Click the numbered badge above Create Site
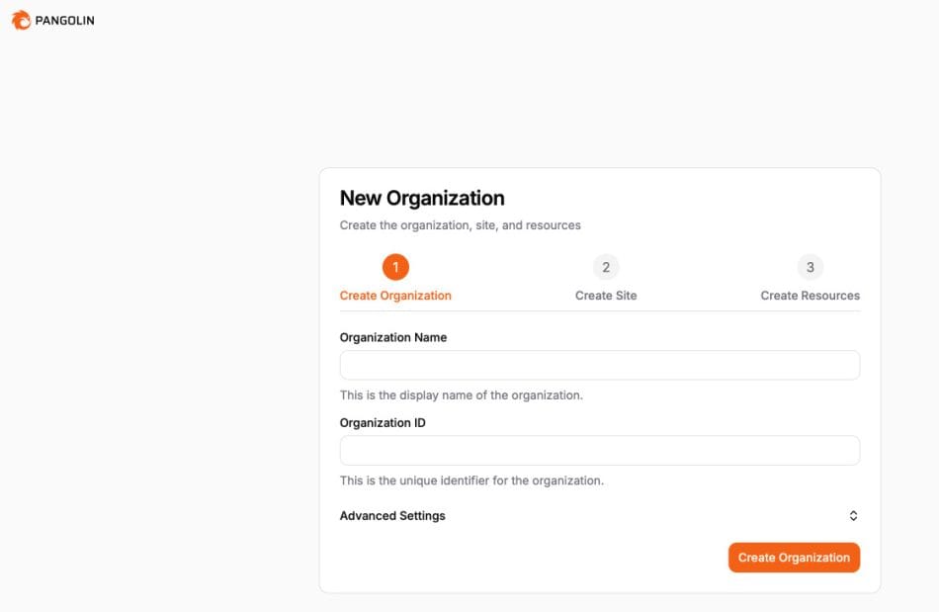 (x=606, y=266)
